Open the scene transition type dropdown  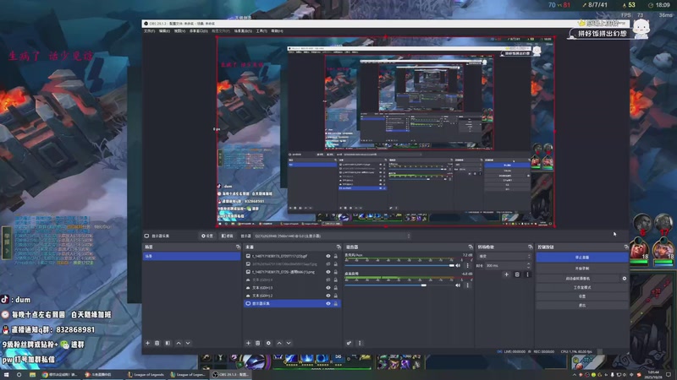point(503,256)
